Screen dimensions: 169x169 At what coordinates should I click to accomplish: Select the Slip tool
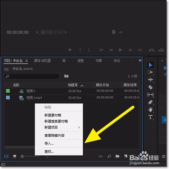pos(150,95)
